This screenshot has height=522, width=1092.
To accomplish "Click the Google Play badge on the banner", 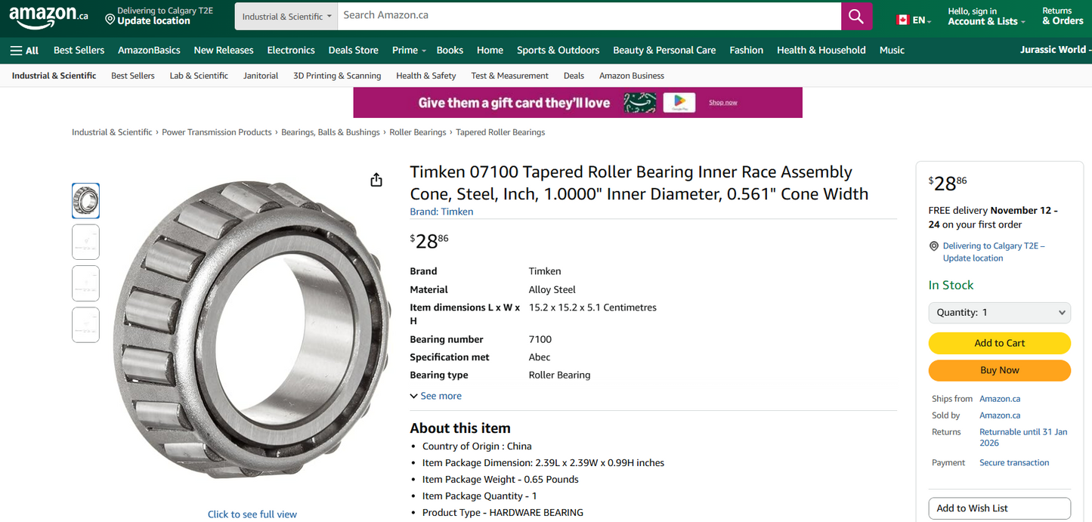I will click(679, 101).
